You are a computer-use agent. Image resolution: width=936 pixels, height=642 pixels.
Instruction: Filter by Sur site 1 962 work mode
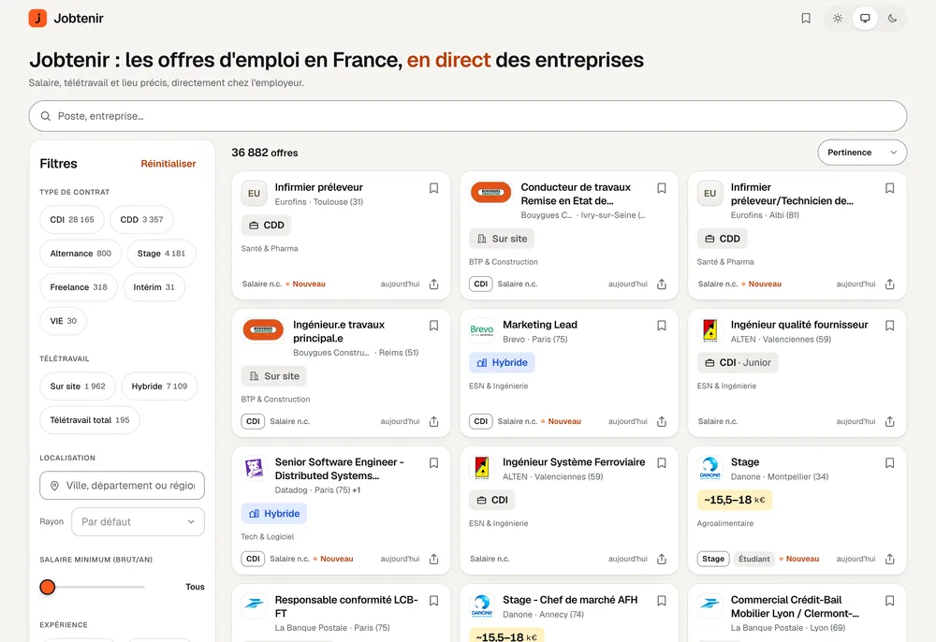78,386
